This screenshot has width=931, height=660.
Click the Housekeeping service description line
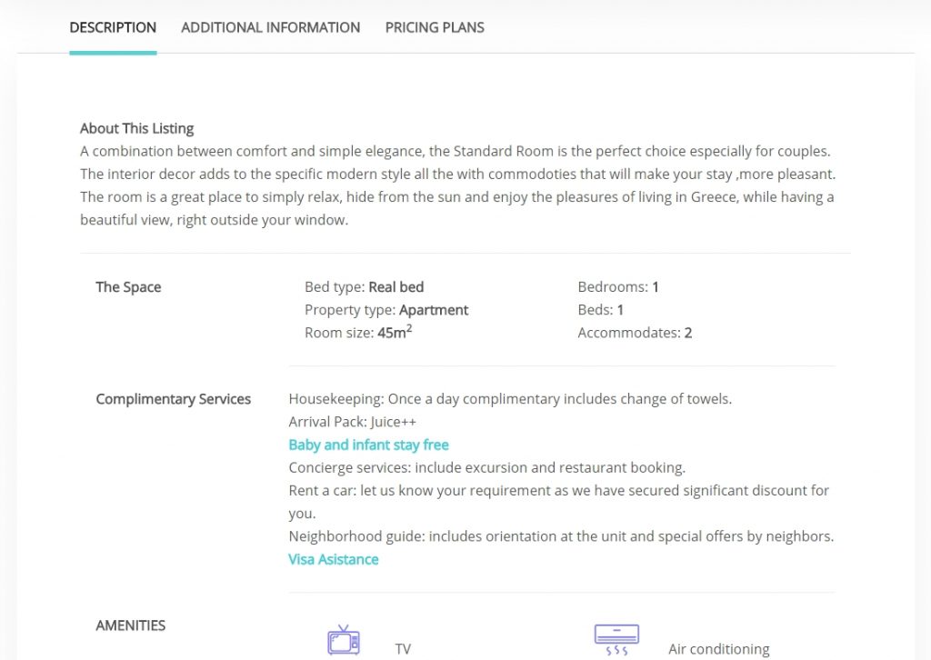(x=510, y=399)
